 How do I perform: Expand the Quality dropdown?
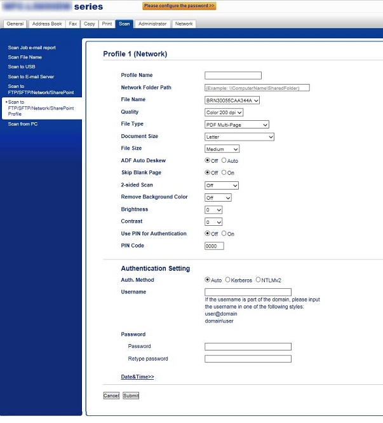pyautogui.click(x=224, y=113)
